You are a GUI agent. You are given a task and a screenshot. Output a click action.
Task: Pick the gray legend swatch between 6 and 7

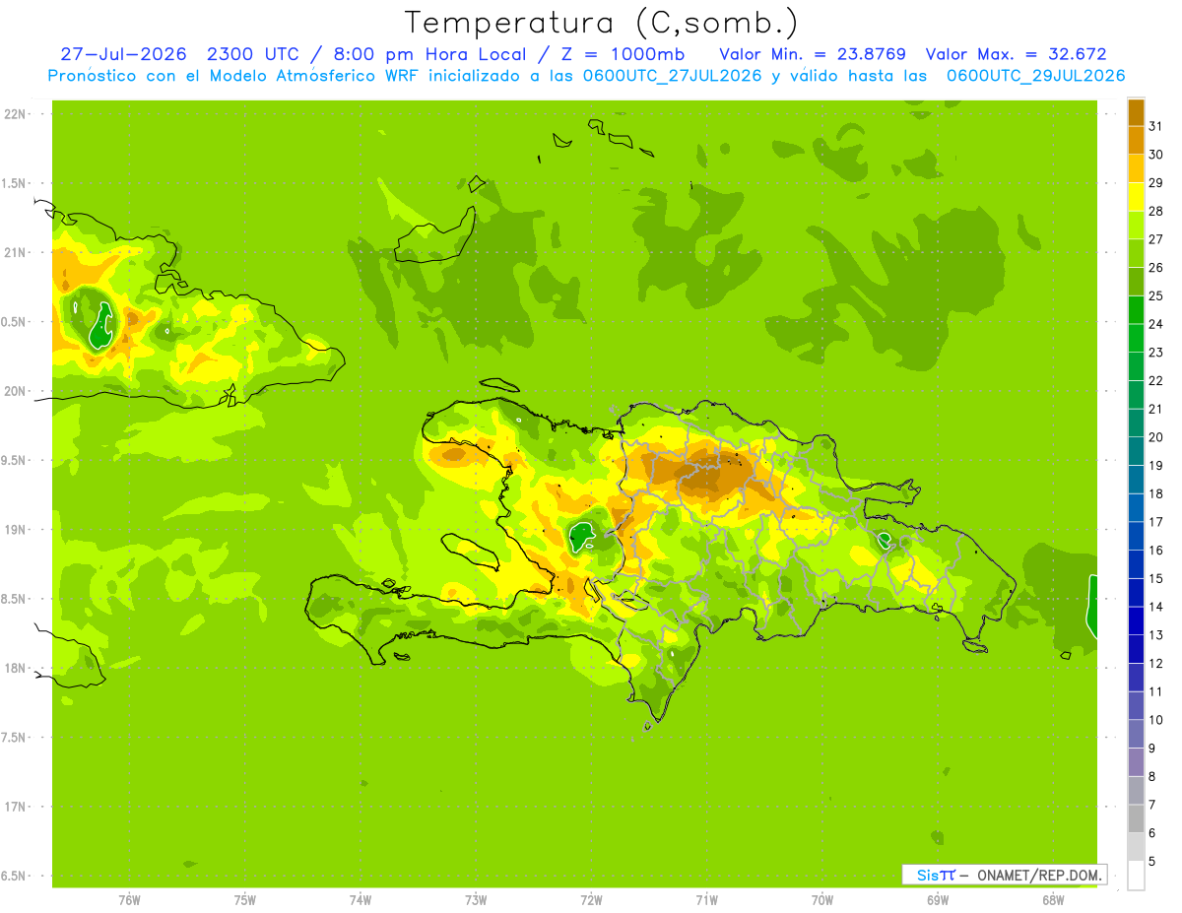coord(1136,818)
